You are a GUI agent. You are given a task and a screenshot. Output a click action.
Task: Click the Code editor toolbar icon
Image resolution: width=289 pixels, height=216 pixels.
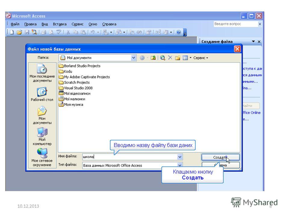pyautogui.click(x=132, y=32)
